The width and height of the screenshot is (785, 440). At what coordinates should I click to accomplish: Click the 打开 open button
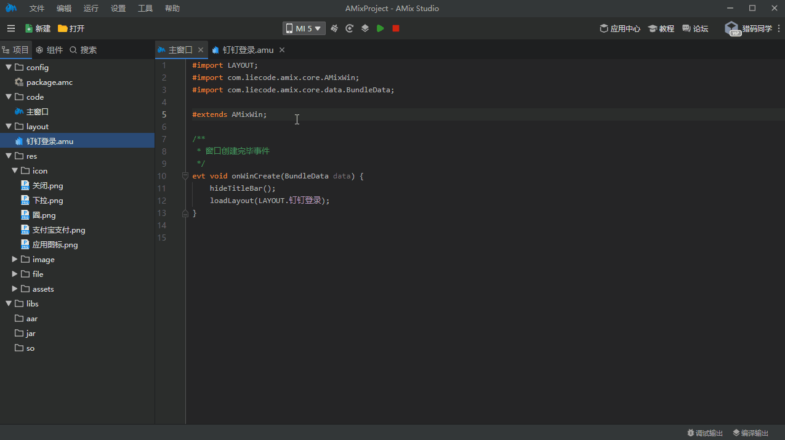click(71, 28)
